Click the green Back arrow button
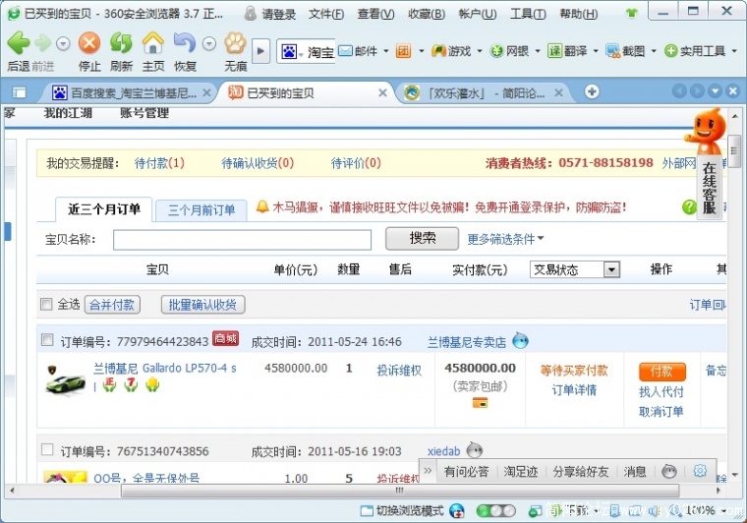Viewport: 747px width, 523px height. coord(18,43)
